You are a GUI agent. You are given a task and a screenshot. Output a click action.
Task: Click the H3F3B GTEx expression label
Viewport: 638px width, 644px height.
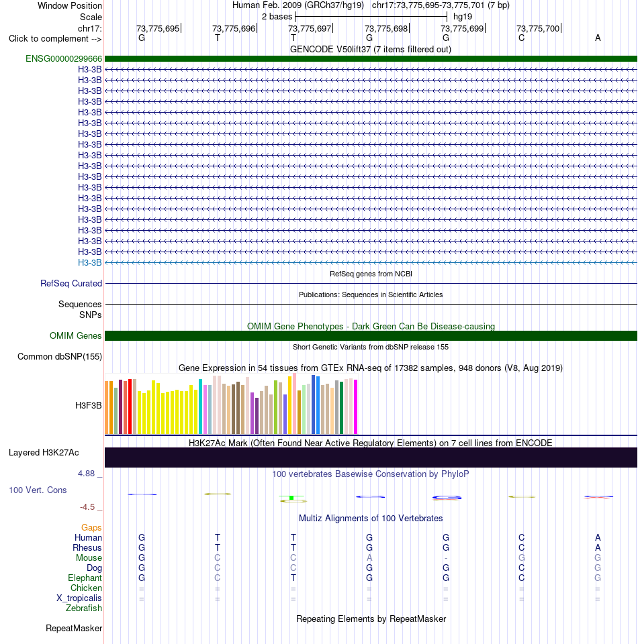[x=89, y=405]
